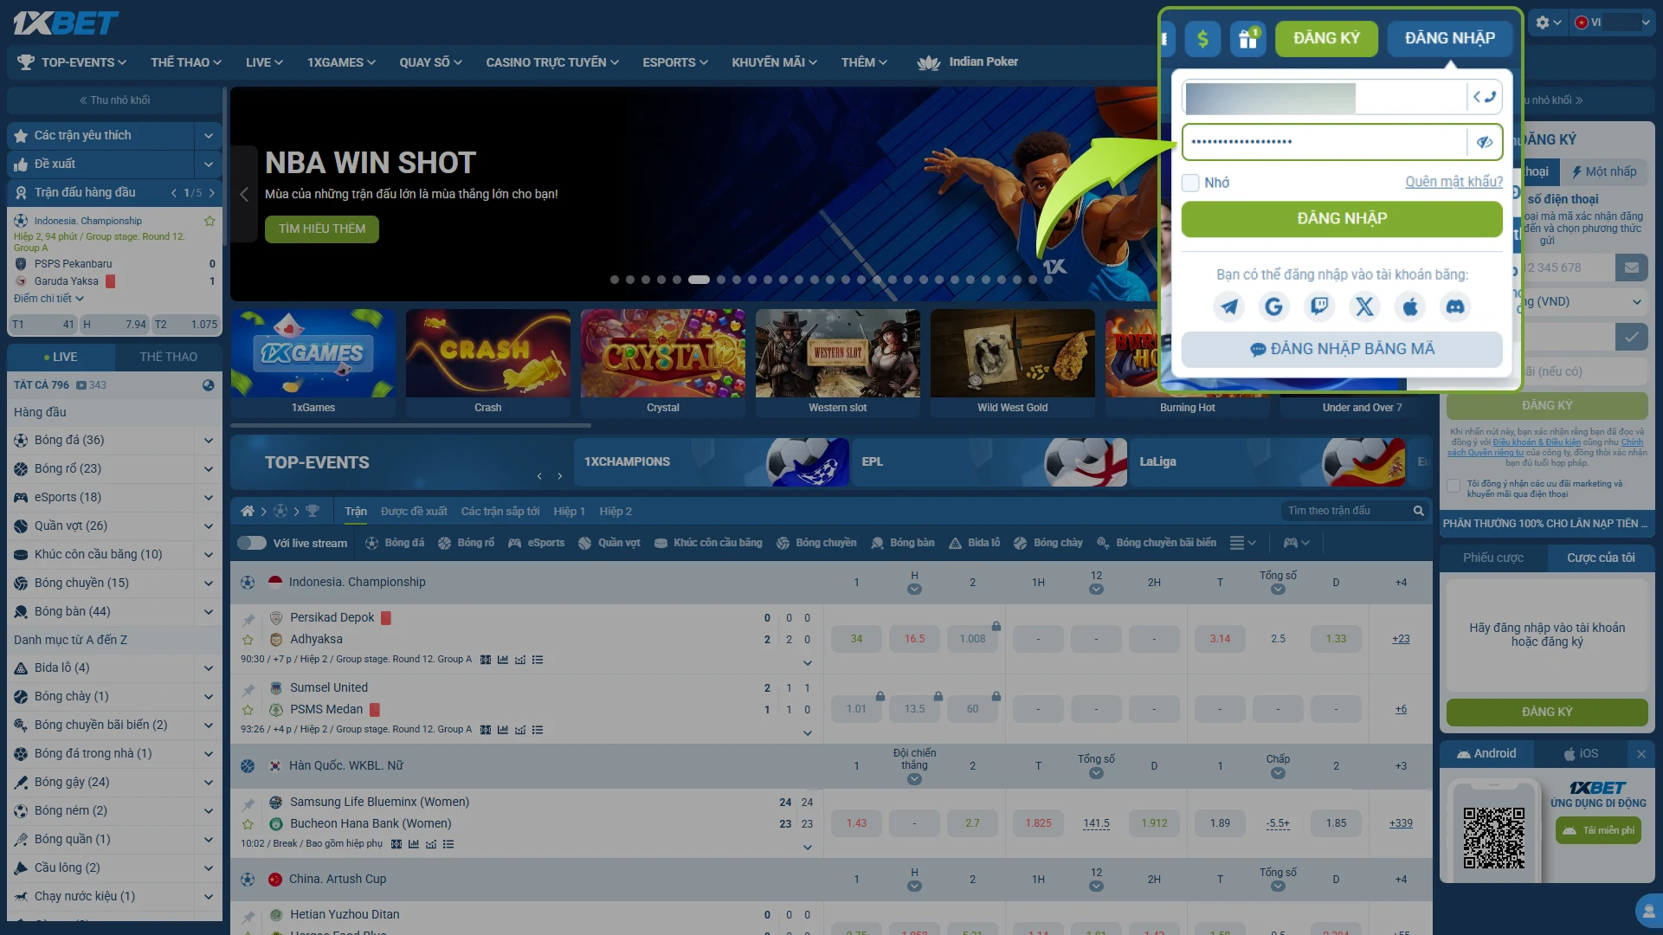
Task: Expand eSports (18) list
Action: point(208,498)
